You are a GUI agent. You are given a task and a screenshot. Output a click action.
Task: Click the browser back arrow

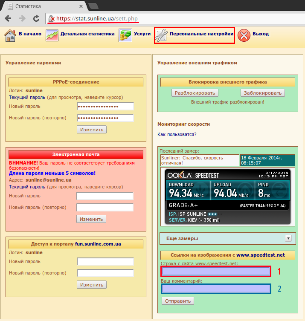(8, 18)
